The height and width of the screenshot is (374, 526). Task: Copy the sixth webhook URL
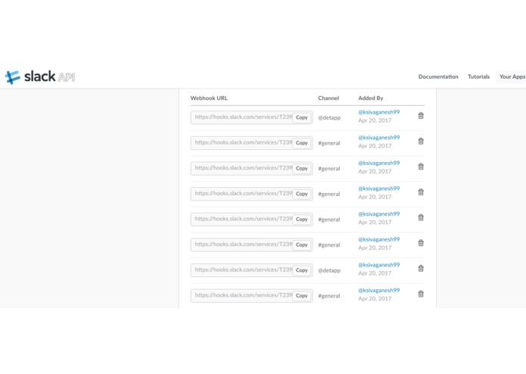pyautogui.click(x=301, y=245)
